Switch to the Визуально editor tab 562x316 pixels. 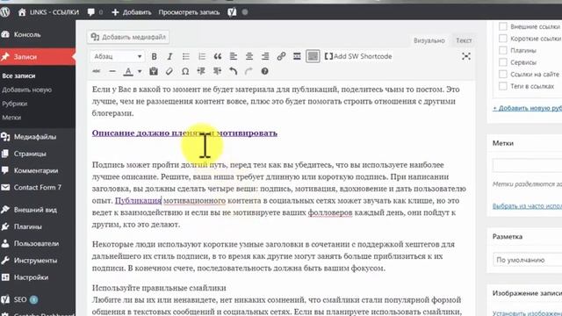[429, 40]
